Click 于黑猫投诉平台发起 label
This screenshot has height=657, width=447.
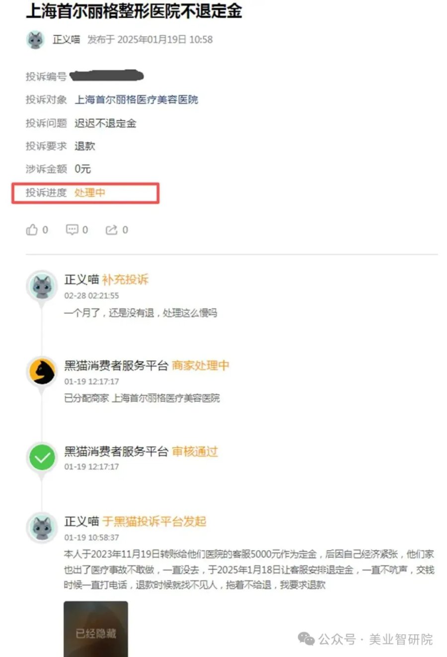[154, 521]
